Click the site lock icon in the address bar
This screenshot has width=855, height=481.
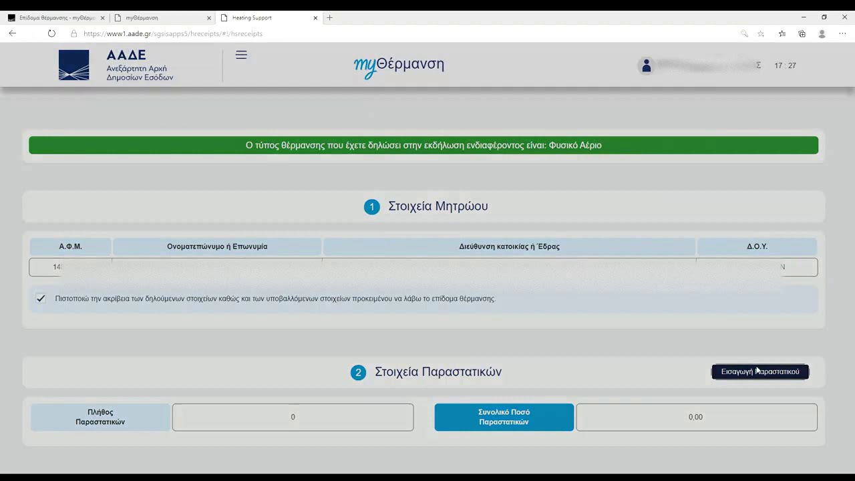click(x=74, y=33)
